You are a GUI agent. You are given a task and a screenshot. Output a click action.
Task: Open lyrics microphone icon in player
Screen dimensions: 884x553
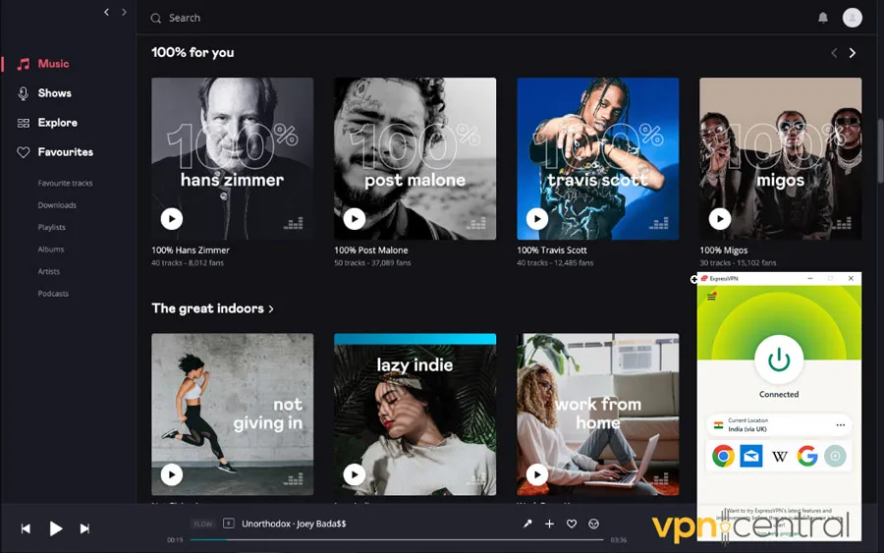pos(527,524)
